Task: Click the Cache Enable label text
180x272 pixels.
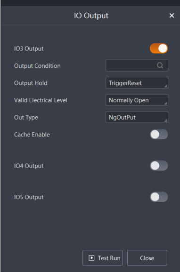Action: 32,135
